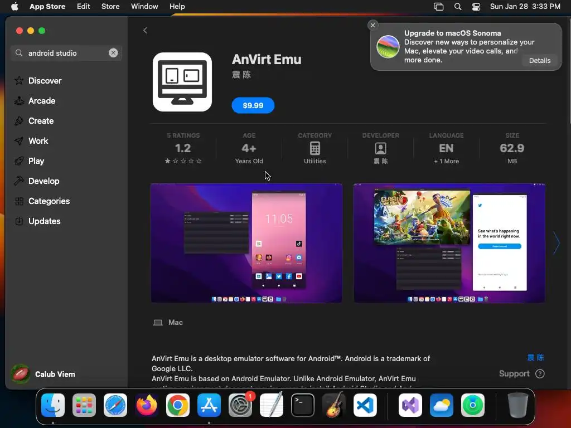
Task: Open Trash from the Dock
Action: (x=518, y=405)
